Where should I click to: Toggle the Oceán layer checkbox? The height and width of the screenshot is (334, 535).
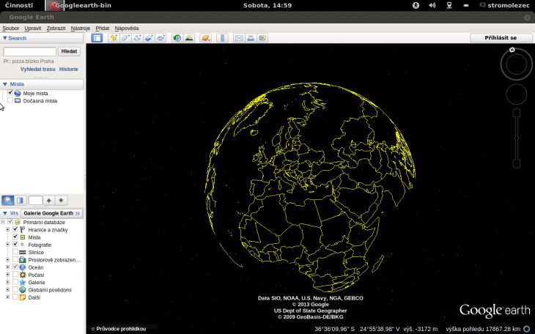15,267
